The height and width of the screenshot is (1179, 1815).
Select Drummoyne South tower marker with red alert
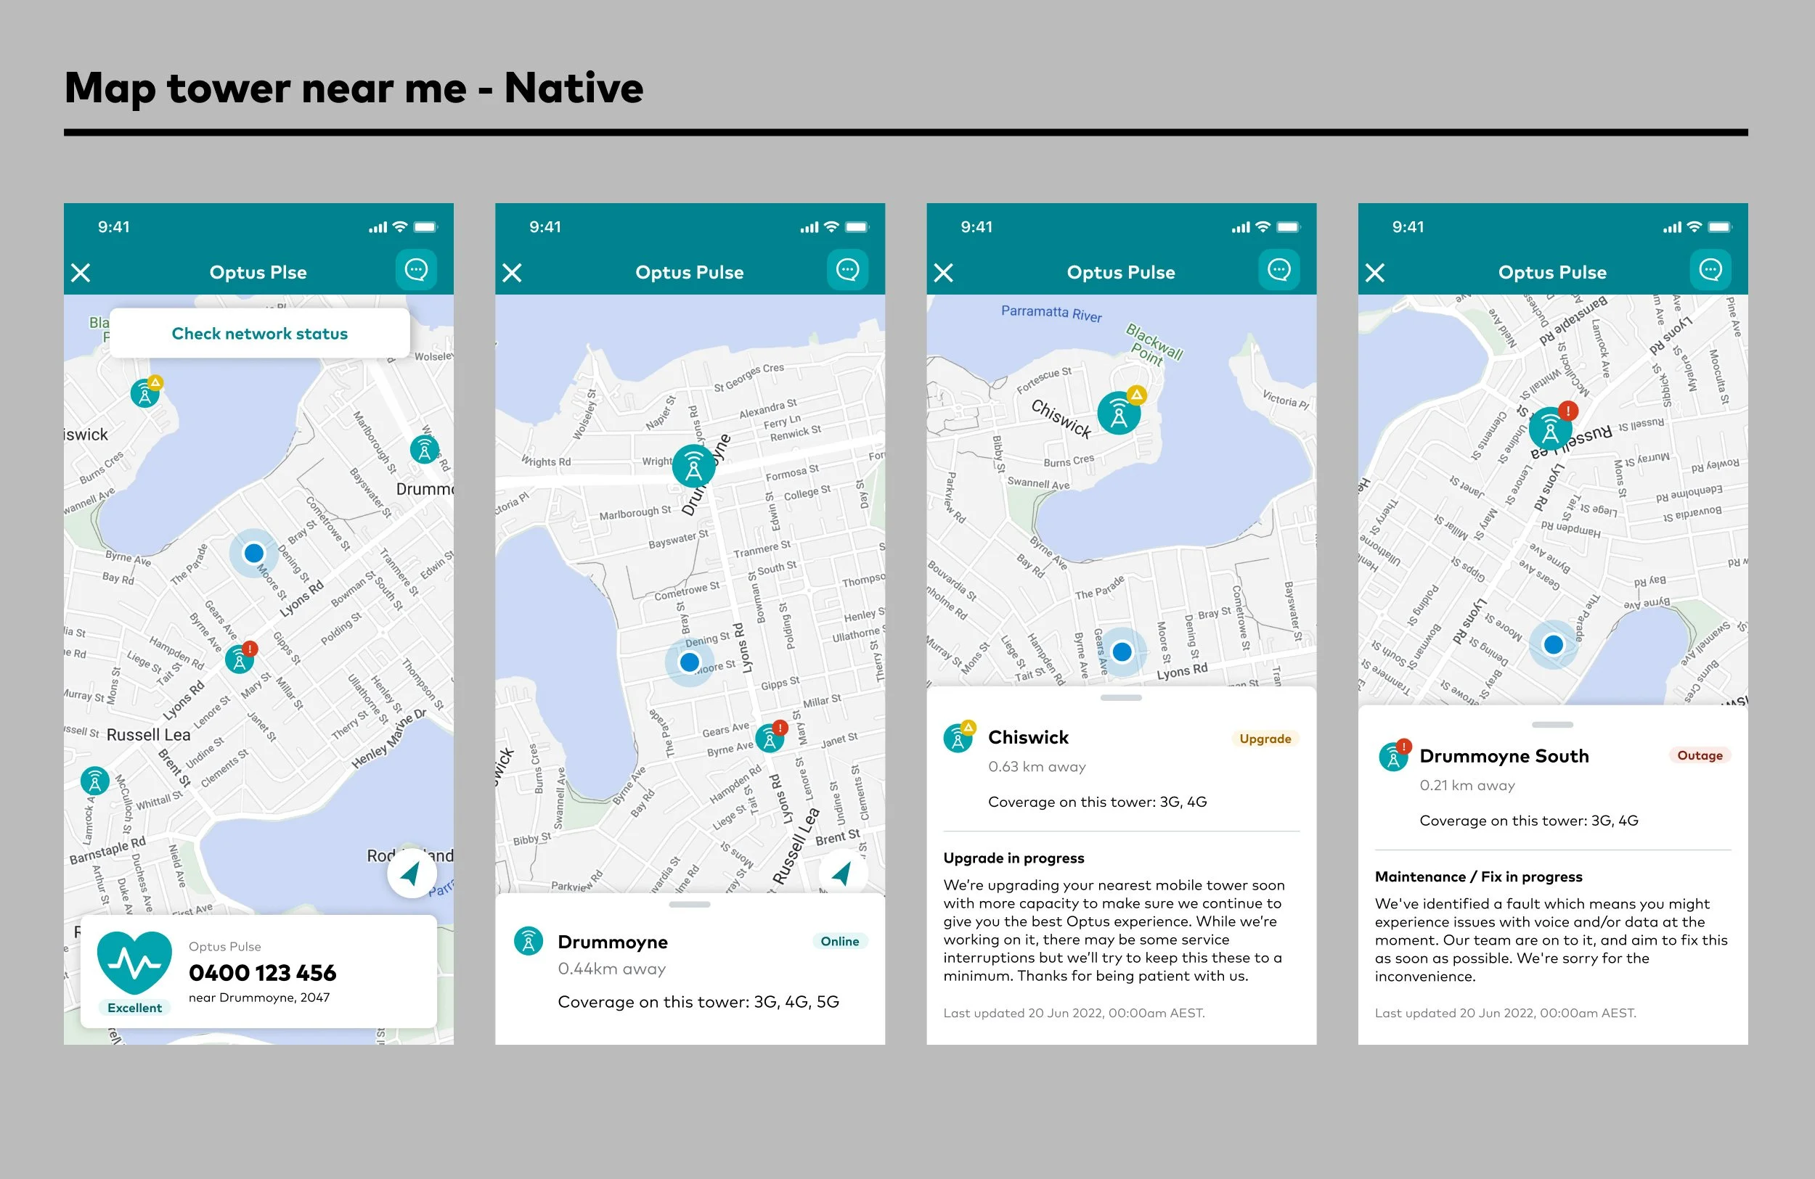click(x=1552, y=427)
